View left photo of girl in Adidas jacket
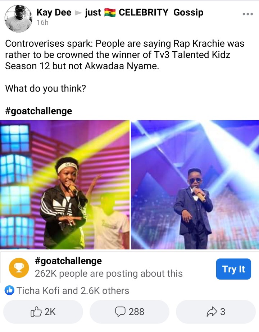 [64, 184]
